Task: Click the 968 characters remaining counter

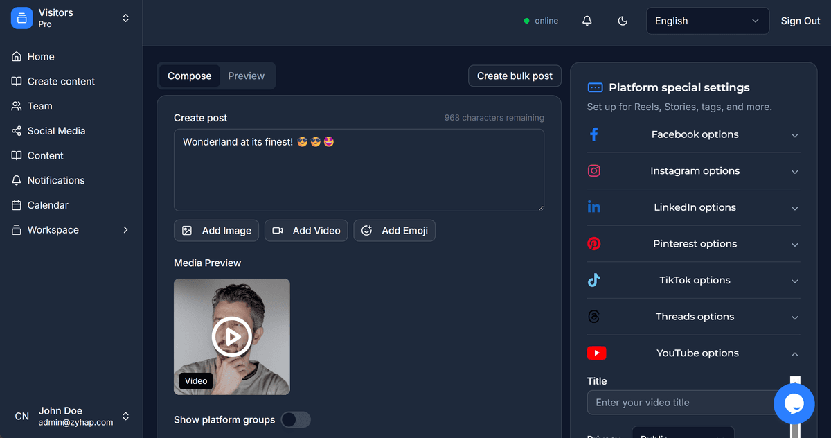Action: point(494,118)
